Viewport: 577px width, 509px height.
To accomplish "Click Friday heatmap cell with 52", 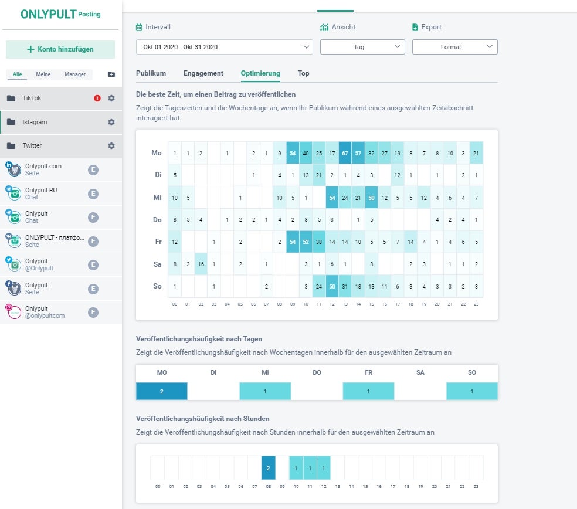I will tap(306, 242).
